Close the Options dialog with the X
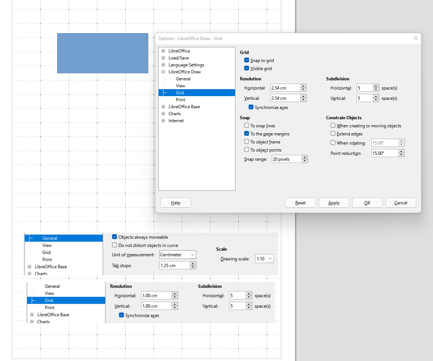Viewport: 433px width, 361px height. 416,38
